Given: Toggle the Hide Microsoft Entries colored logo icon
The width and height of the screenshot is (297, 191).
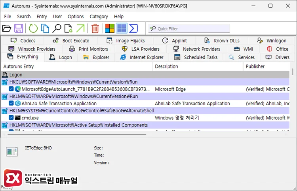Looking at the screenshot, I should (x=109, y=28).
